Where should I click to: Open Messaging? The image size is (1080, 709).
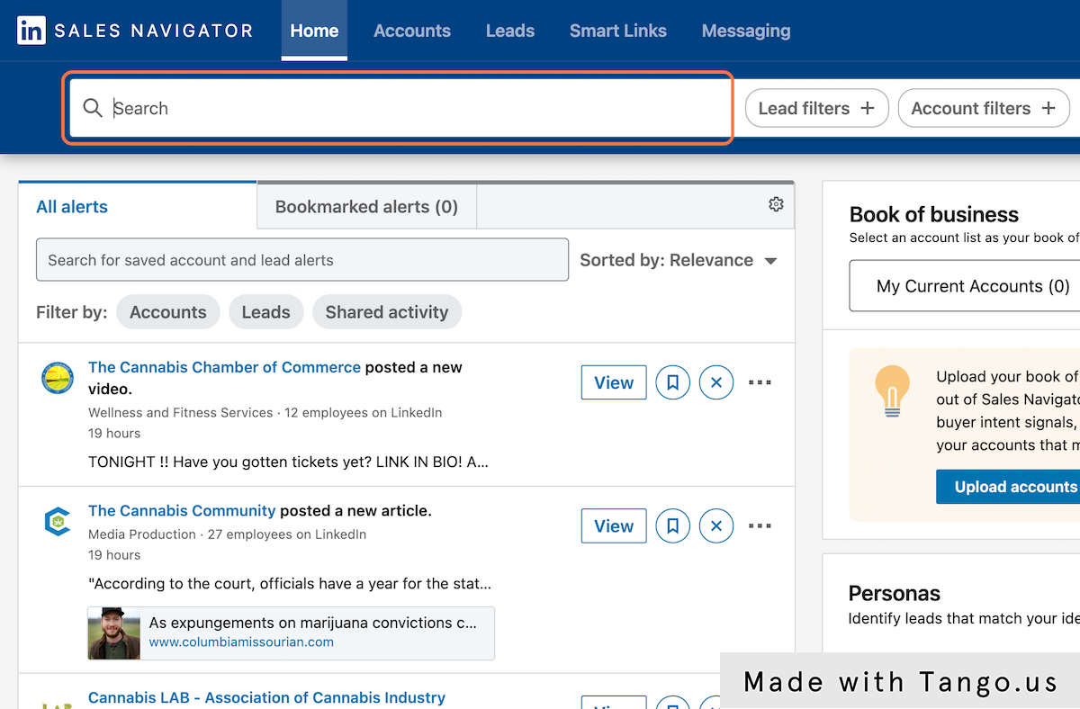746,31
